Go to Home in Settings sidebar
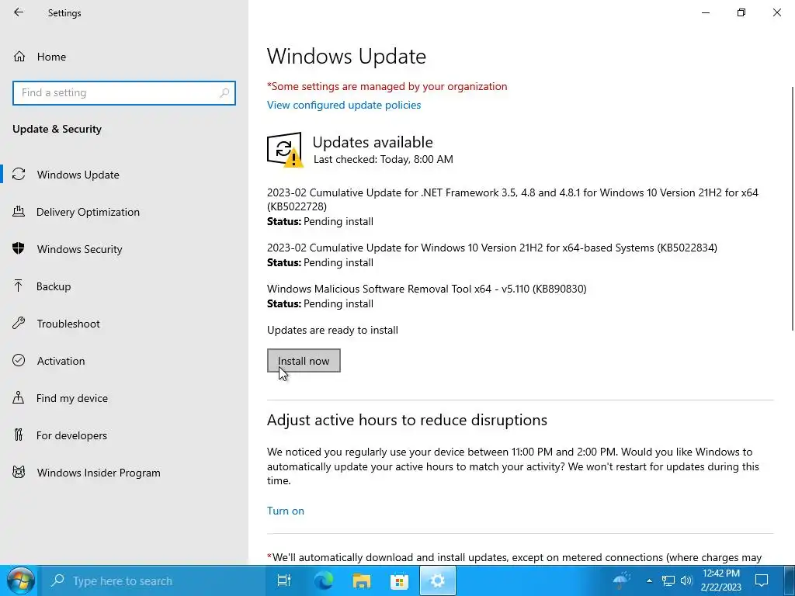Screen dimensions: 795x596 click(x=51, y=57)
